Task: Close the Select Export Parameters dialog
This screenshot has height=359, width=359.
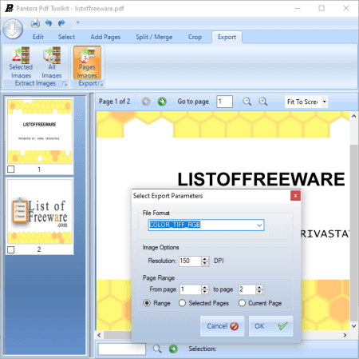Action: click(x=295, y=196)
